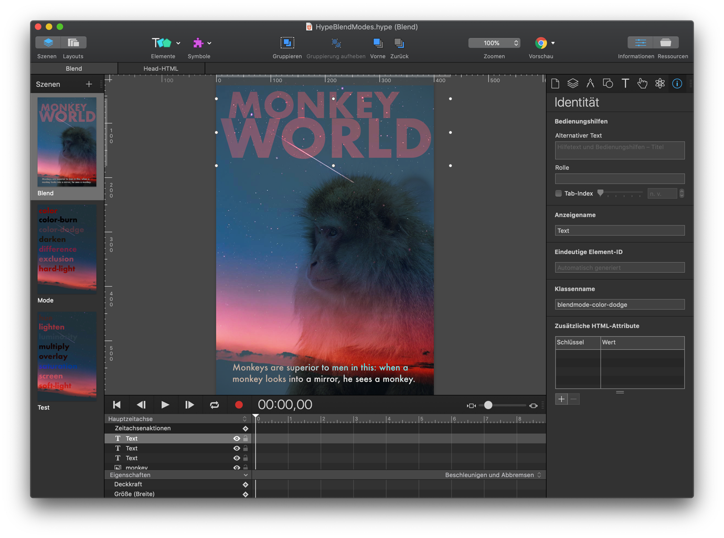This screenshot has width=724, height=538.
Task: Open the Beschleunigen und Abbremsen dropdown
Action: [493, 475]
